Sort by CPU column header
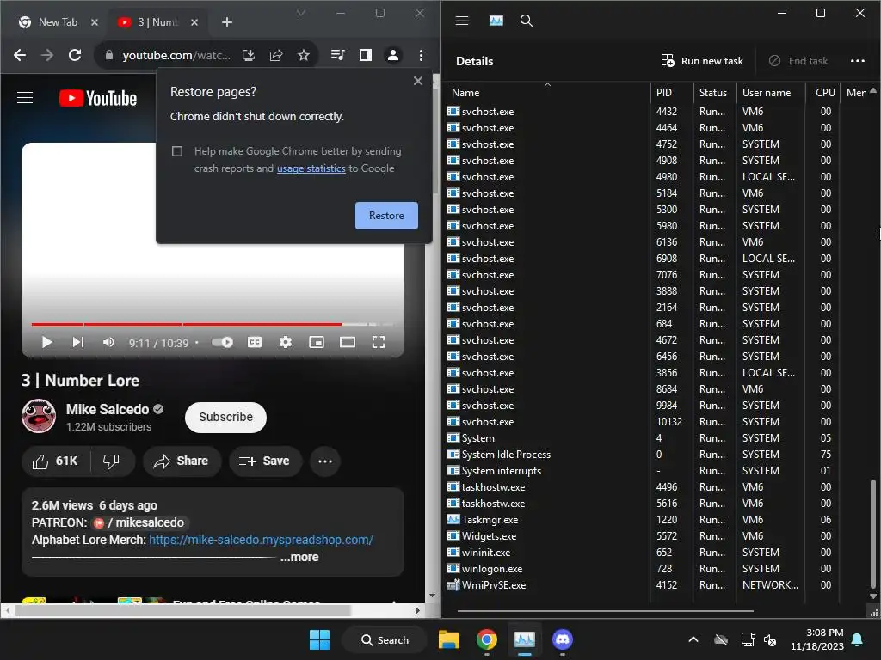Viewport: 881px width, 660px height. [x=825, y=93]
